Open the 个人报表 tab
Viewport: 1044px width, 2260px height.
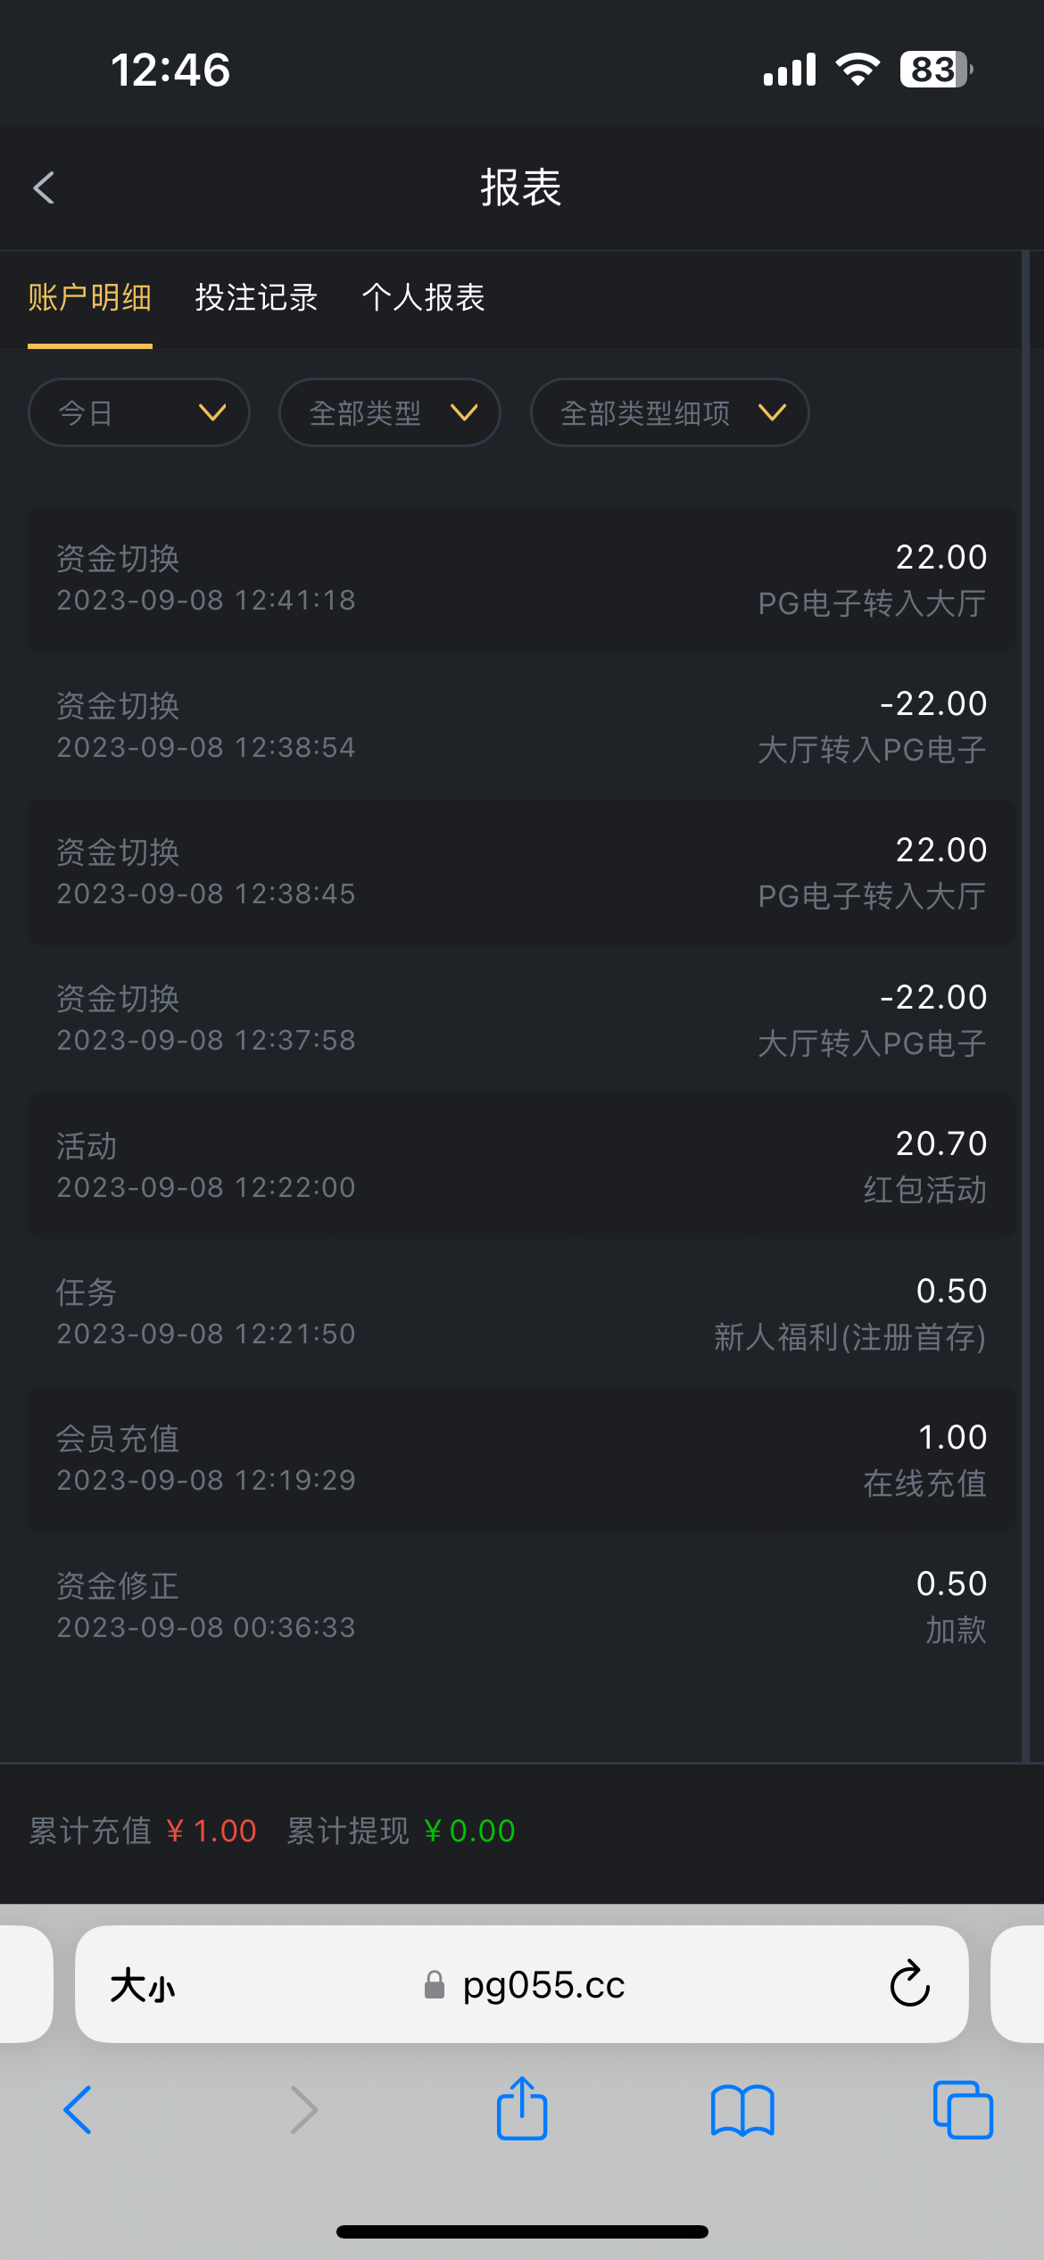(423, 297)
